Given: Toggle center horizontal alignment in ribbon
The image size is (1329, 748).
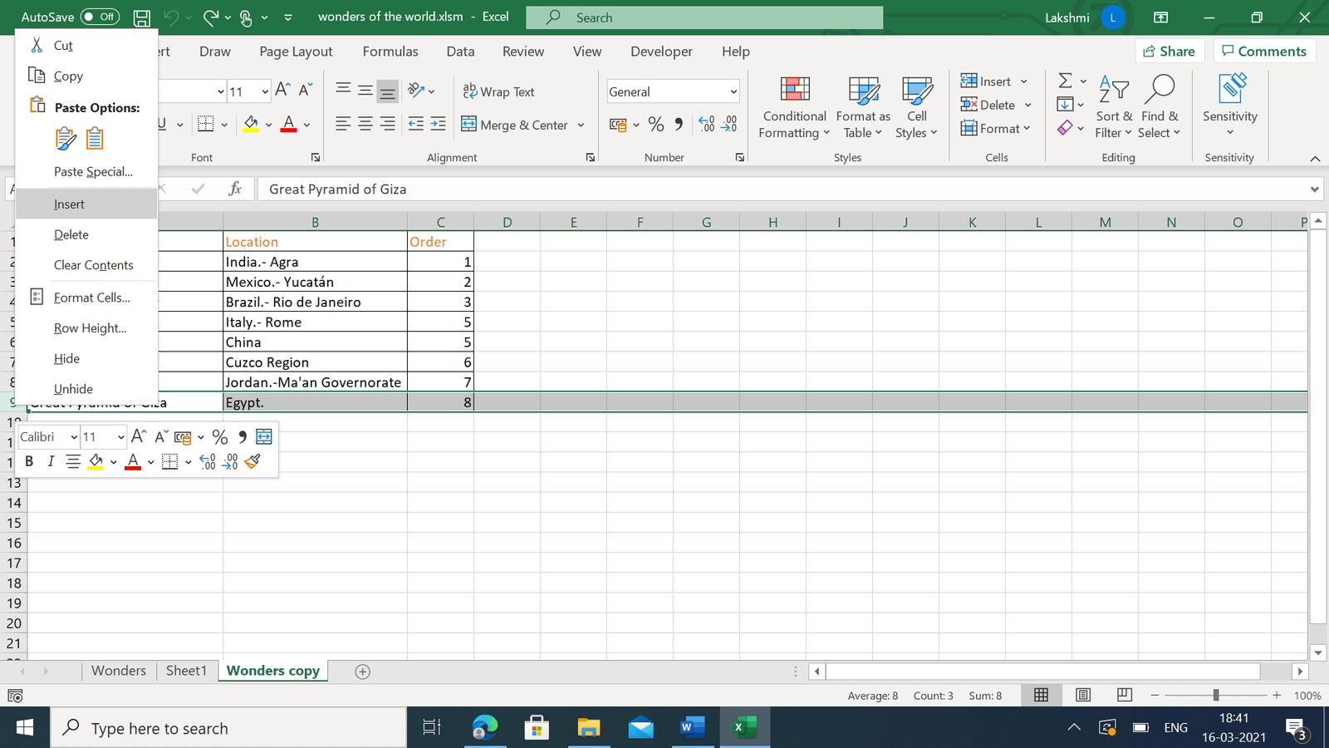Looking at the screenshot, I should click(365, 125).
